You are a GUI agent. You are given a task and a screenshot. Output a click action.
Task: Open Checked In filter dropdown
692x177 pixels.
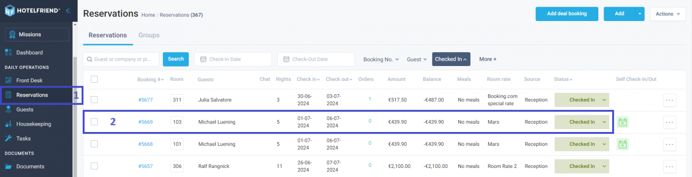[451, 59]
